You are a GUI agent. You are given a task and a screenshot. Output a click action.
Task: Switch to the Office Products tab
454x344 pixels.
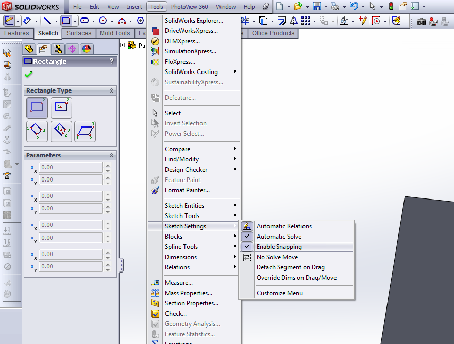pos(273,33)
